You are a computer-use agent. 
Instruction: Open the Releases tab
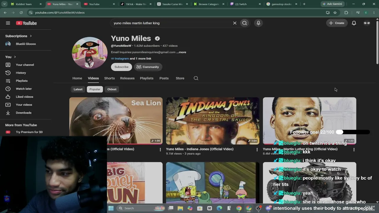tap(127, 78)
